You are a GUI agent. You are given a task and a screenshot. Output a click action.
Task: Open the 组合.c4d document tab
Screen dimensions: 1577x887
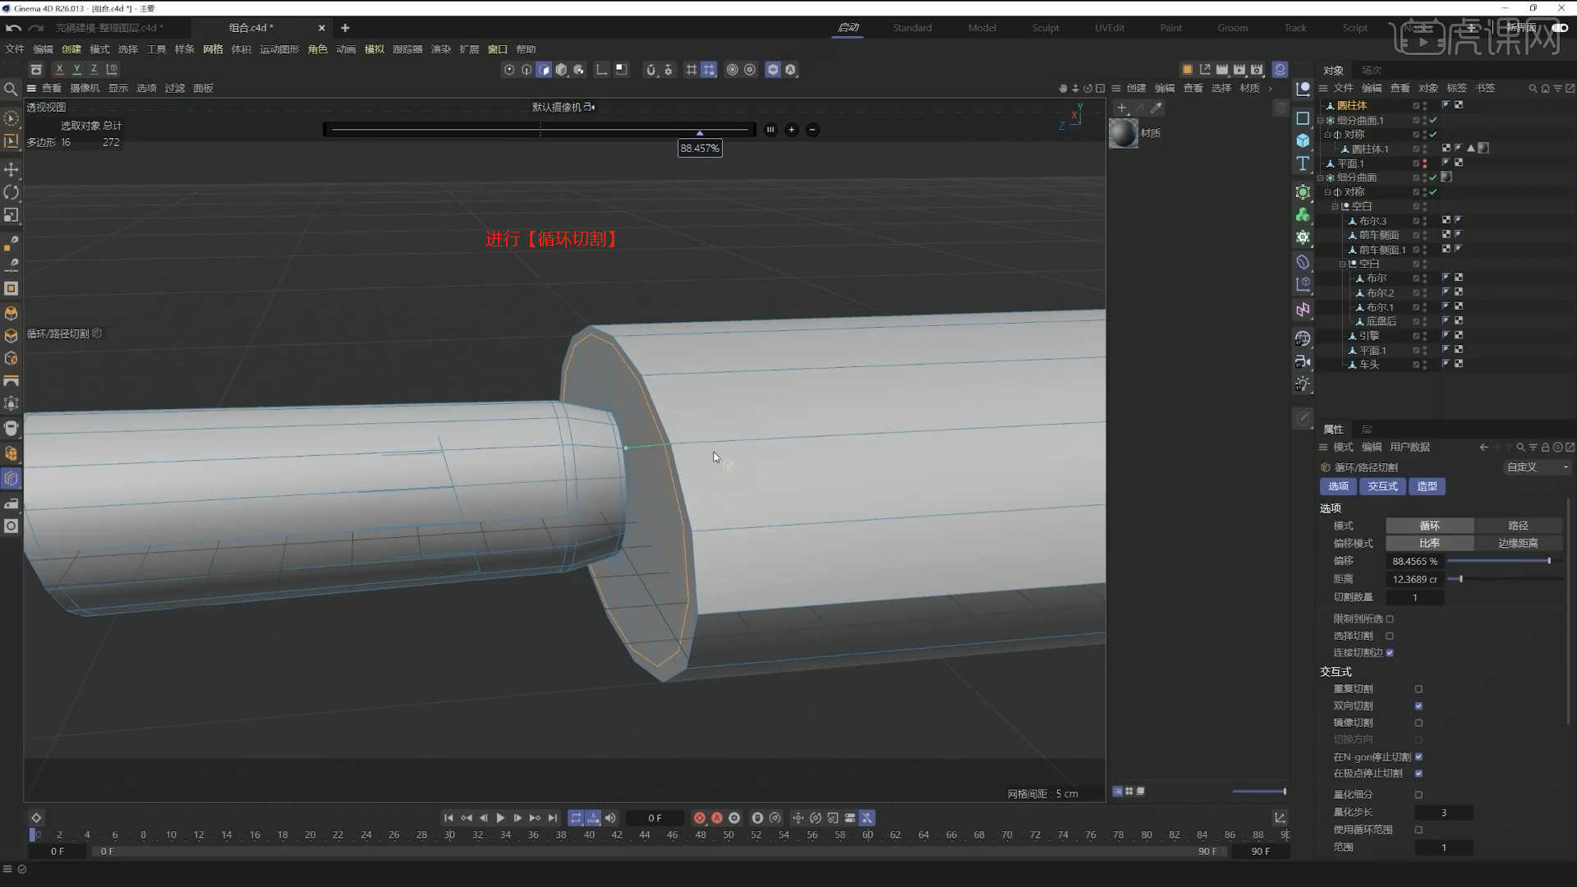[251, 28]
